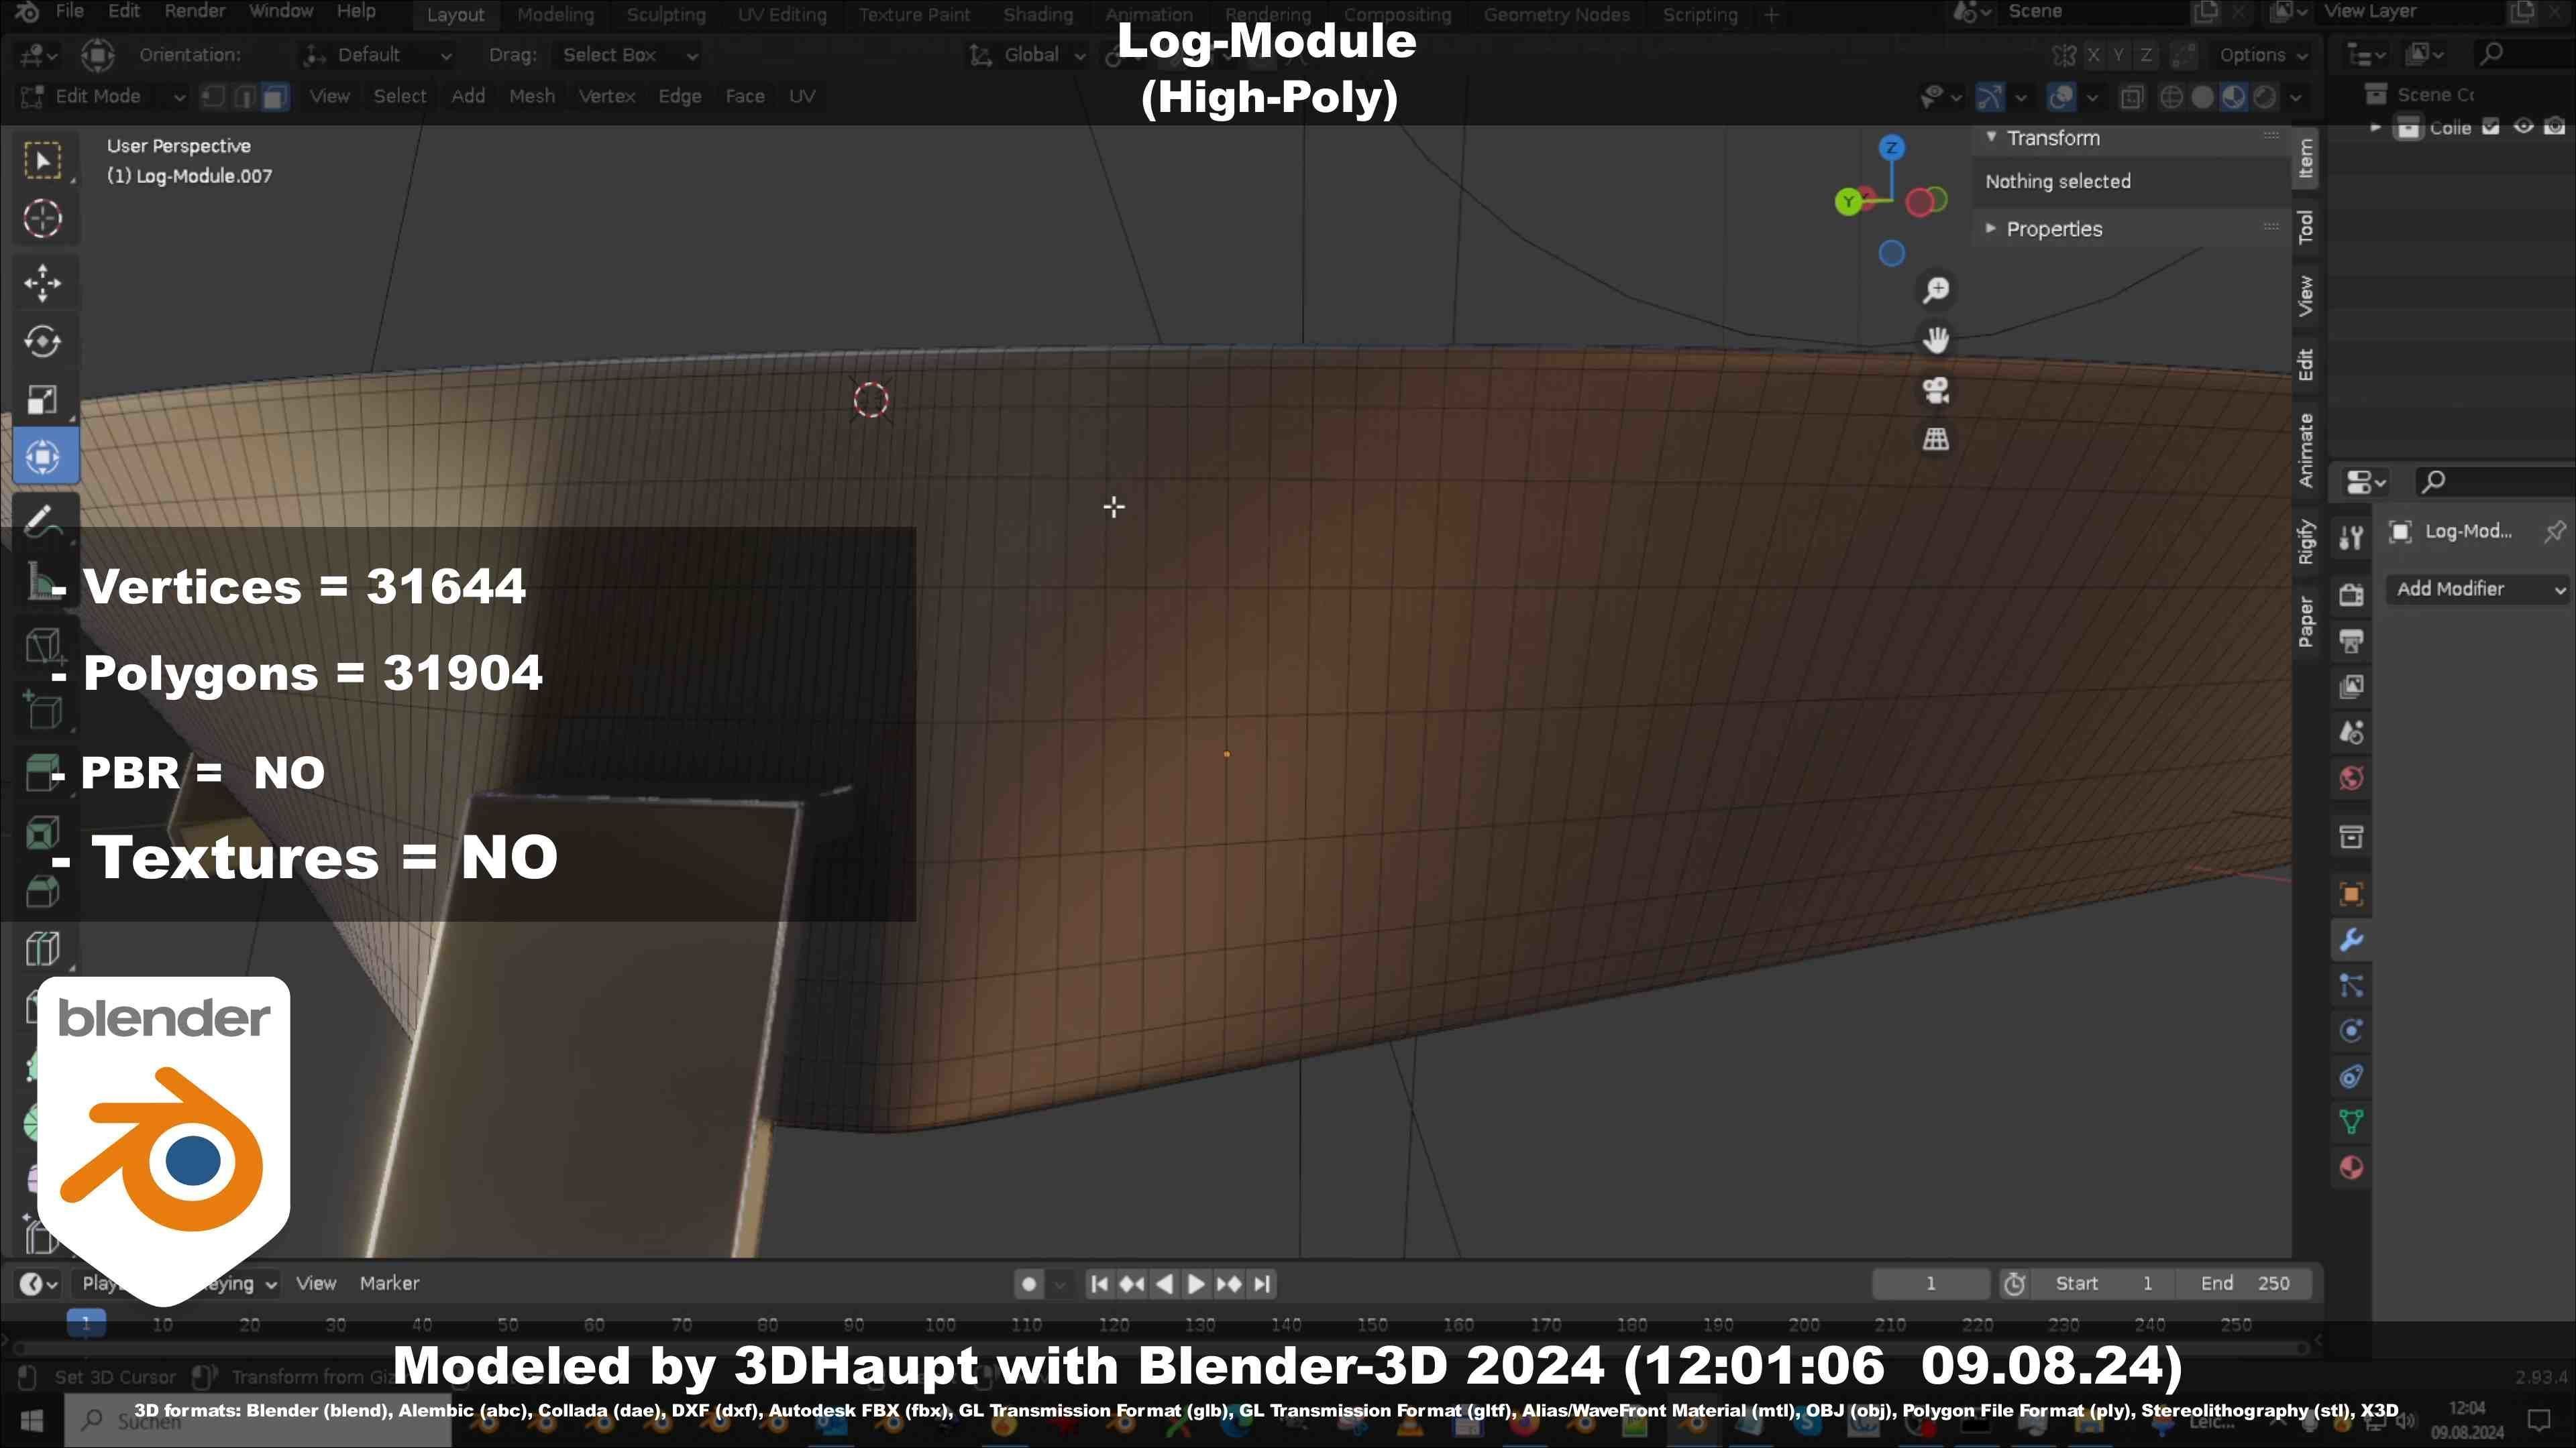Open the Output properties tab
Image resolution: width=2576 pixels, height=1448 pixels.
tap(2351, 641)
